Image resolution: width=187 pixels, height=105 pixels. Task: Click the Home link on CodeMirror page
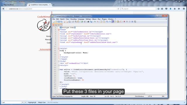(49, 36)
